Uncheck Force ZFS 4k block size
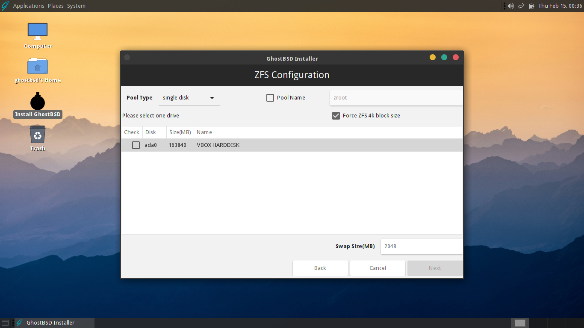The image size is (584, 328). pos(336,116)
